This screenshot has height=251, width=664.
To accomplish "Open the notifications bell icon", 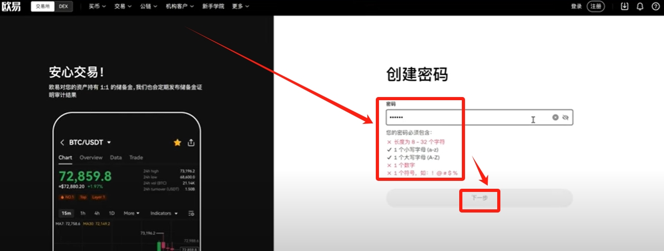I will click(640, 6).
